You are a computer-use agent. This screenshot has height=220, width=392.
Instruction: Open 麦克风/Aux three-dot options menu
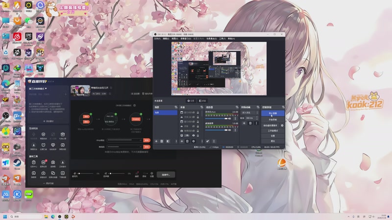[x=235, y=118]
